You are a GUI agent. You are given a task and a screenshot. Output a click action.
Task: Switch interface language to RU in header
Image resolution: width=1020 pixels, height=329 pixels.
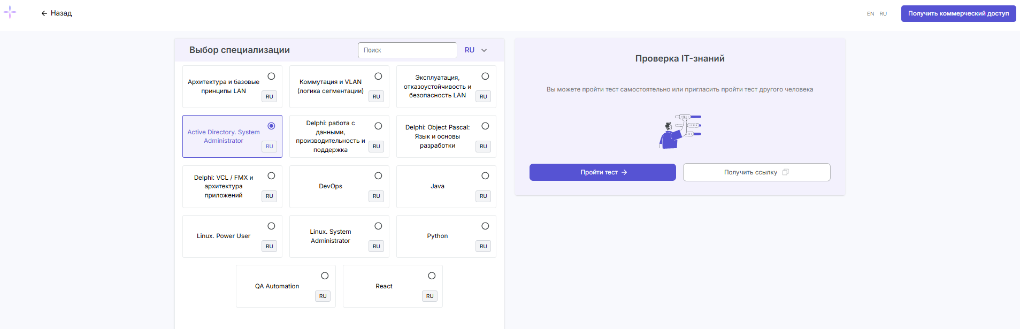(x=883, y=14)
